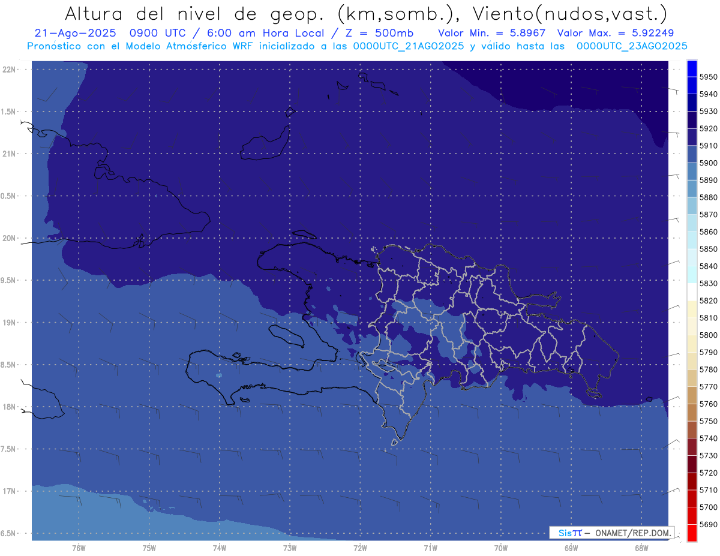Click the '69W' longitude label
Image resolution: width=720 pixels, height=556 pixels.
coord(571,548)
